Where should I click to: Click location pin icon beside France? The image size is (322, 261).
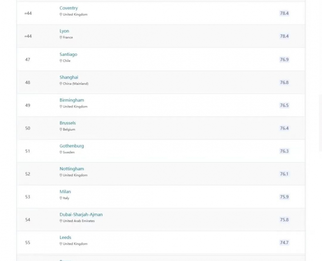click(x=61, y=37)
